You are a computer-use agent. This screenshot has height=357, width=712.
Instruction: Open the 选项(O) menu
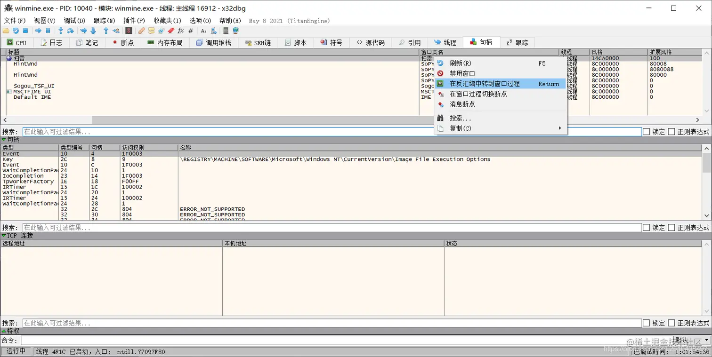200,21
